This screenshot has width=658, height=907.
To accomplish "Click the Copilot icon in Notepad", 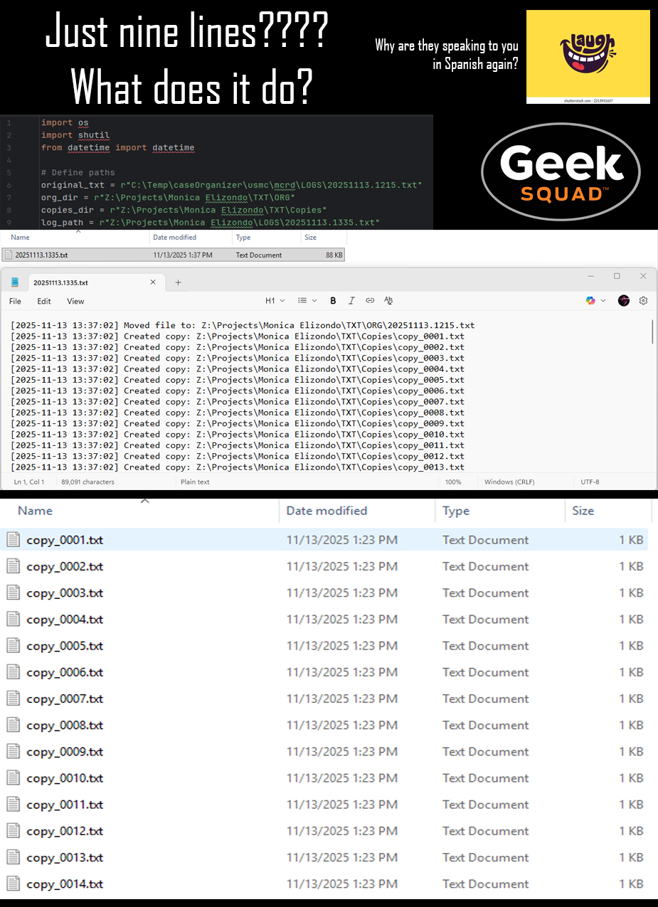I will [590, 301].
